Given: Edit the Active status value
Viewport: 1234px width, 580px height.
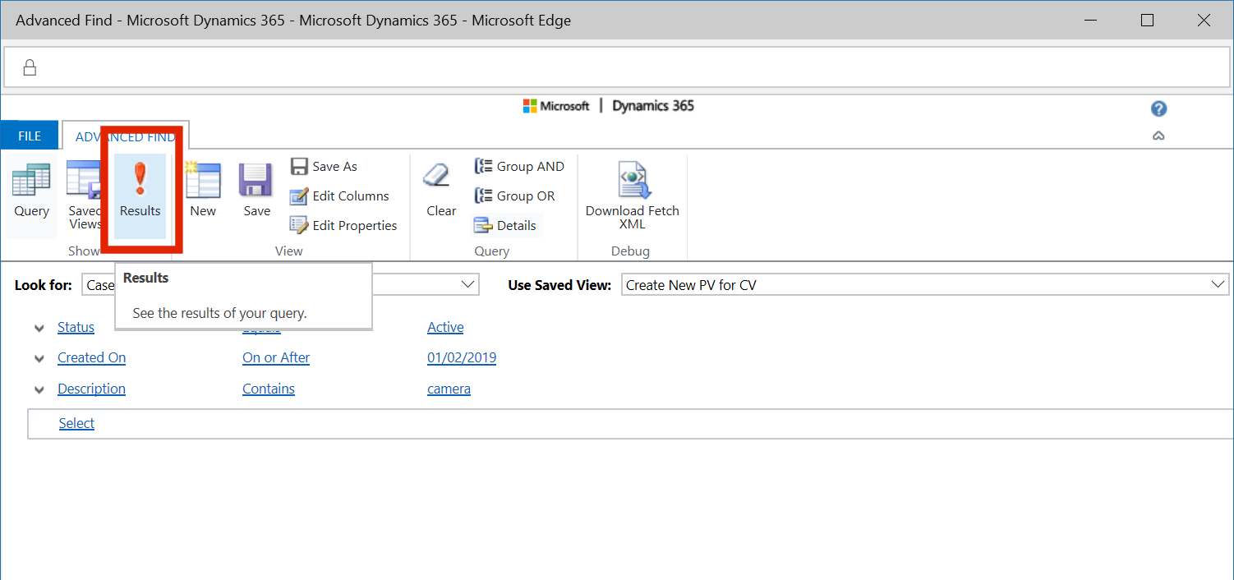Looking at the screenshot, I should tap(445, 327).
